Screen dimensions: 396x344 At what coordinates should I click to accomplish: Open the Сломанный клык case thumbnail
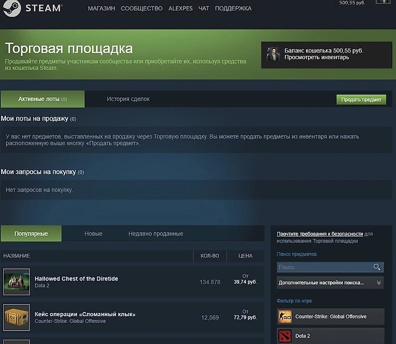click(x=17, y=317)
